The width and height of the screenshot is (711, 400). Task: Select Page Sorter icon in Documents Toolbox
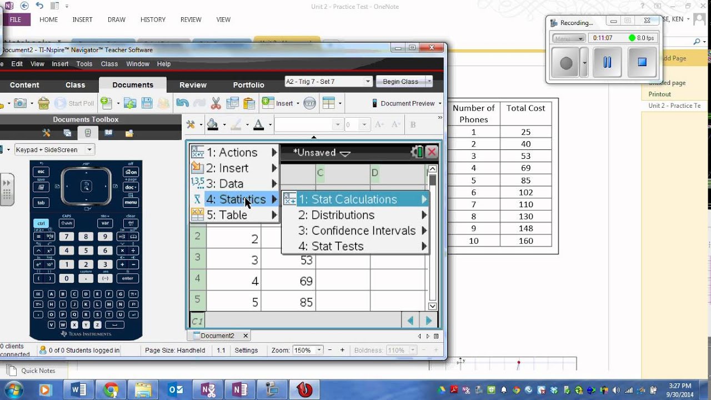pyautogui.click(x=67, y=133)
